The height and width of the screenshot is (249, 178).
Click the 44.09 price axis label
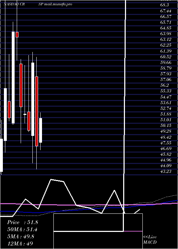[166, 166]
